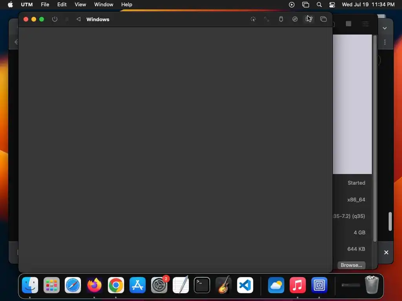Open the three-dot menu in background window
Screen dimensions: 402x301
point(385,42)
